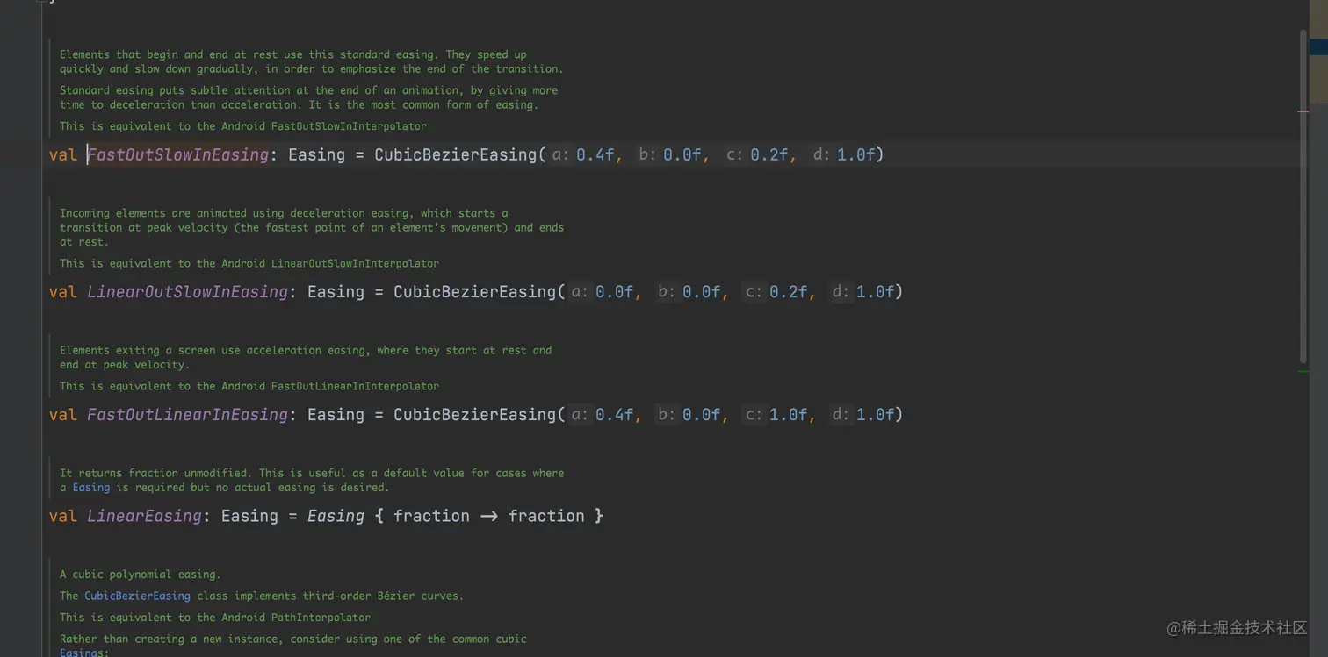Jump to the pink marker on the error stripe
The width and height of the screenshot is (1328, 657).
click(x=1303, y=111)
